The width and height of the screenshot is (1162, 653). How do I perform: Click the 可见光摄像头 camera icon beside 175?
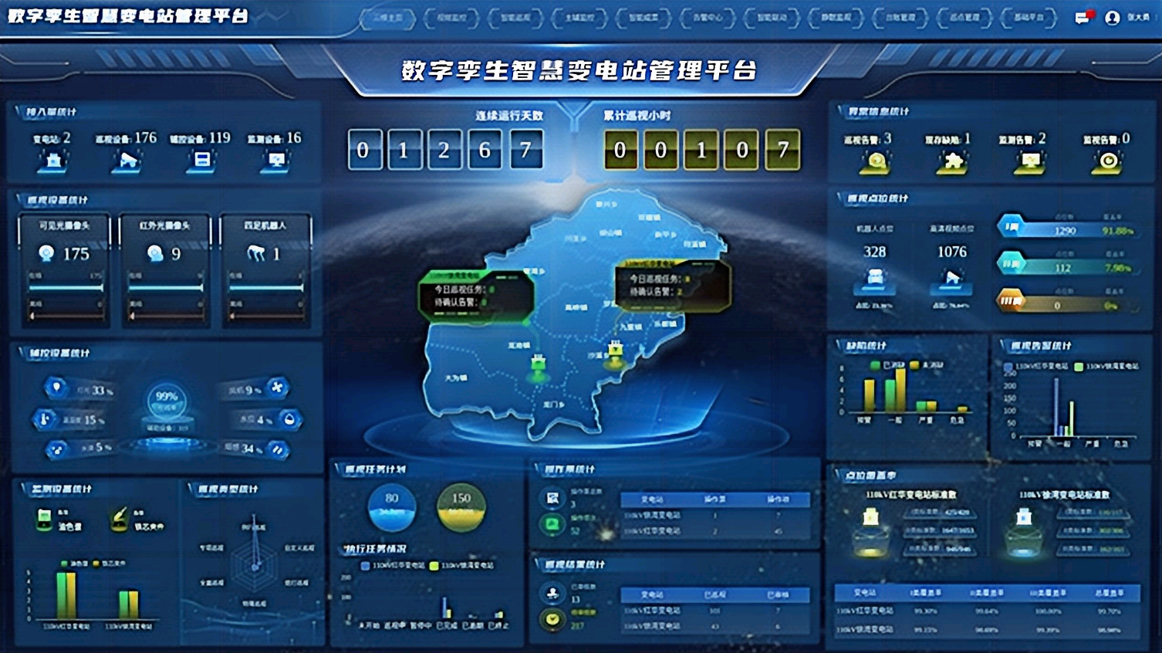46,253
